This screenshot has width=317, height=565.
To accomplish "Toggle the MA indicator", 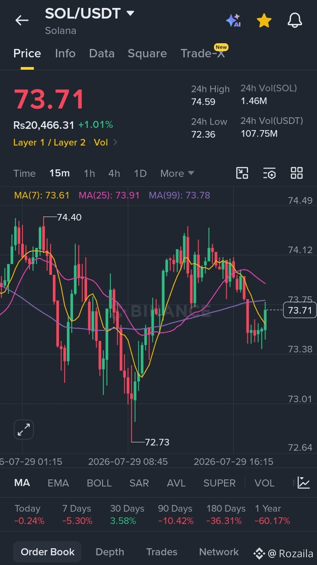I will [22, 483].
